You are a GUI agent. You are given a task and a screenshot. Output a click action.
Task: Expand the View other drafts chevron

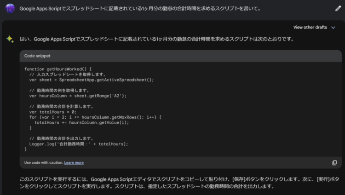coord(333,28)
